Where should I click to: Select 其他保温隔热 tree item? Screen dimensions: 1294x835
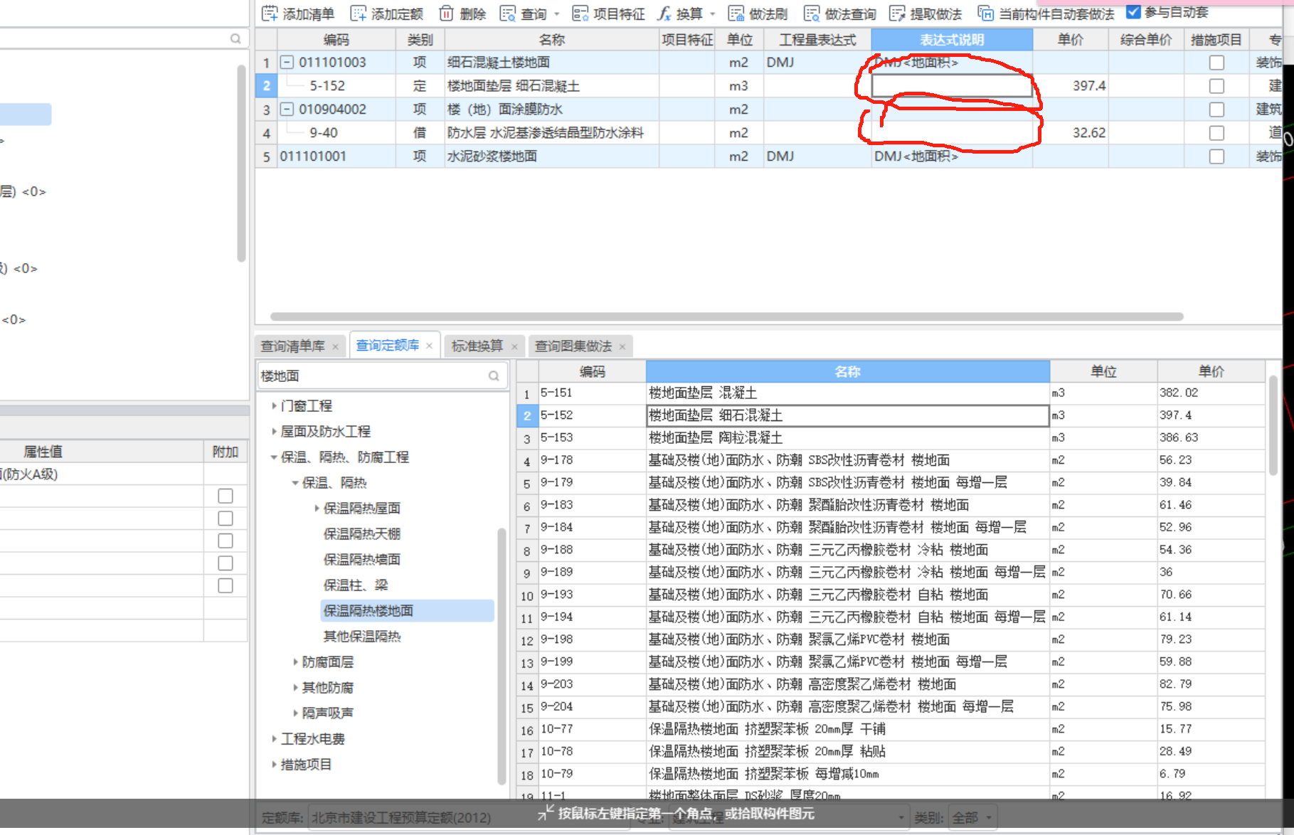tap(362, 637)
